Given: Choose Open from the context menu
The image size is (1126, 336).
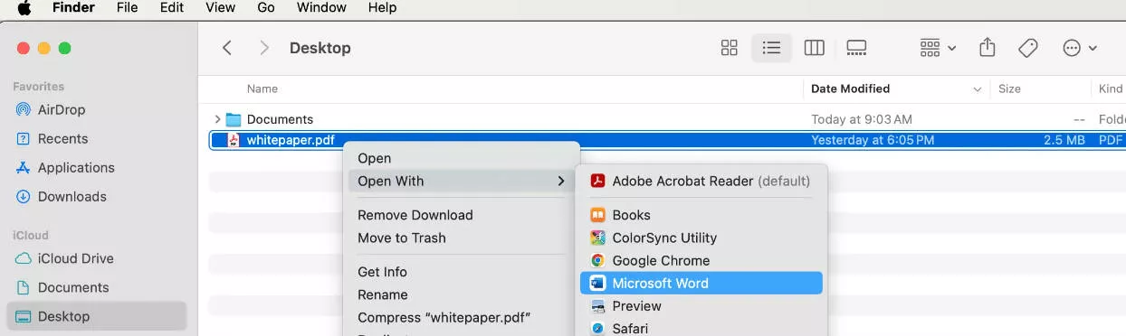Looking at the screenshot, I should 461,158.
